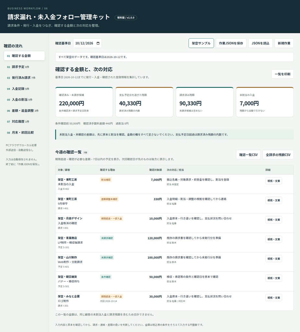The height and width of the screenshot is (332, 300).
Task: Open 根拠・文案 for みなと企画 row
Action: click(273, 298)
